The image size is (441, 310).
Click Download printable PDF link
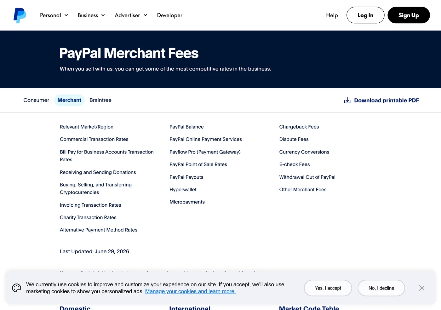point(381,100)
